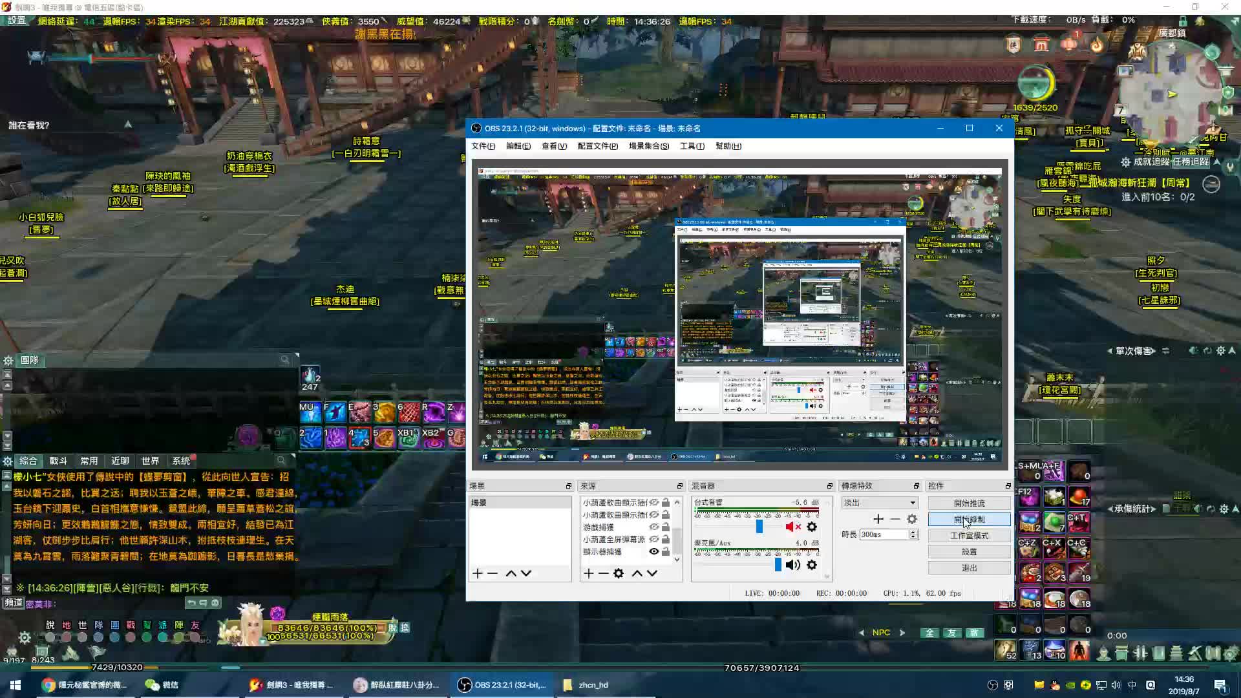Add a new scene with the plus icon
The height and width of the screenshot is (698, 1241).
point(478,573)
